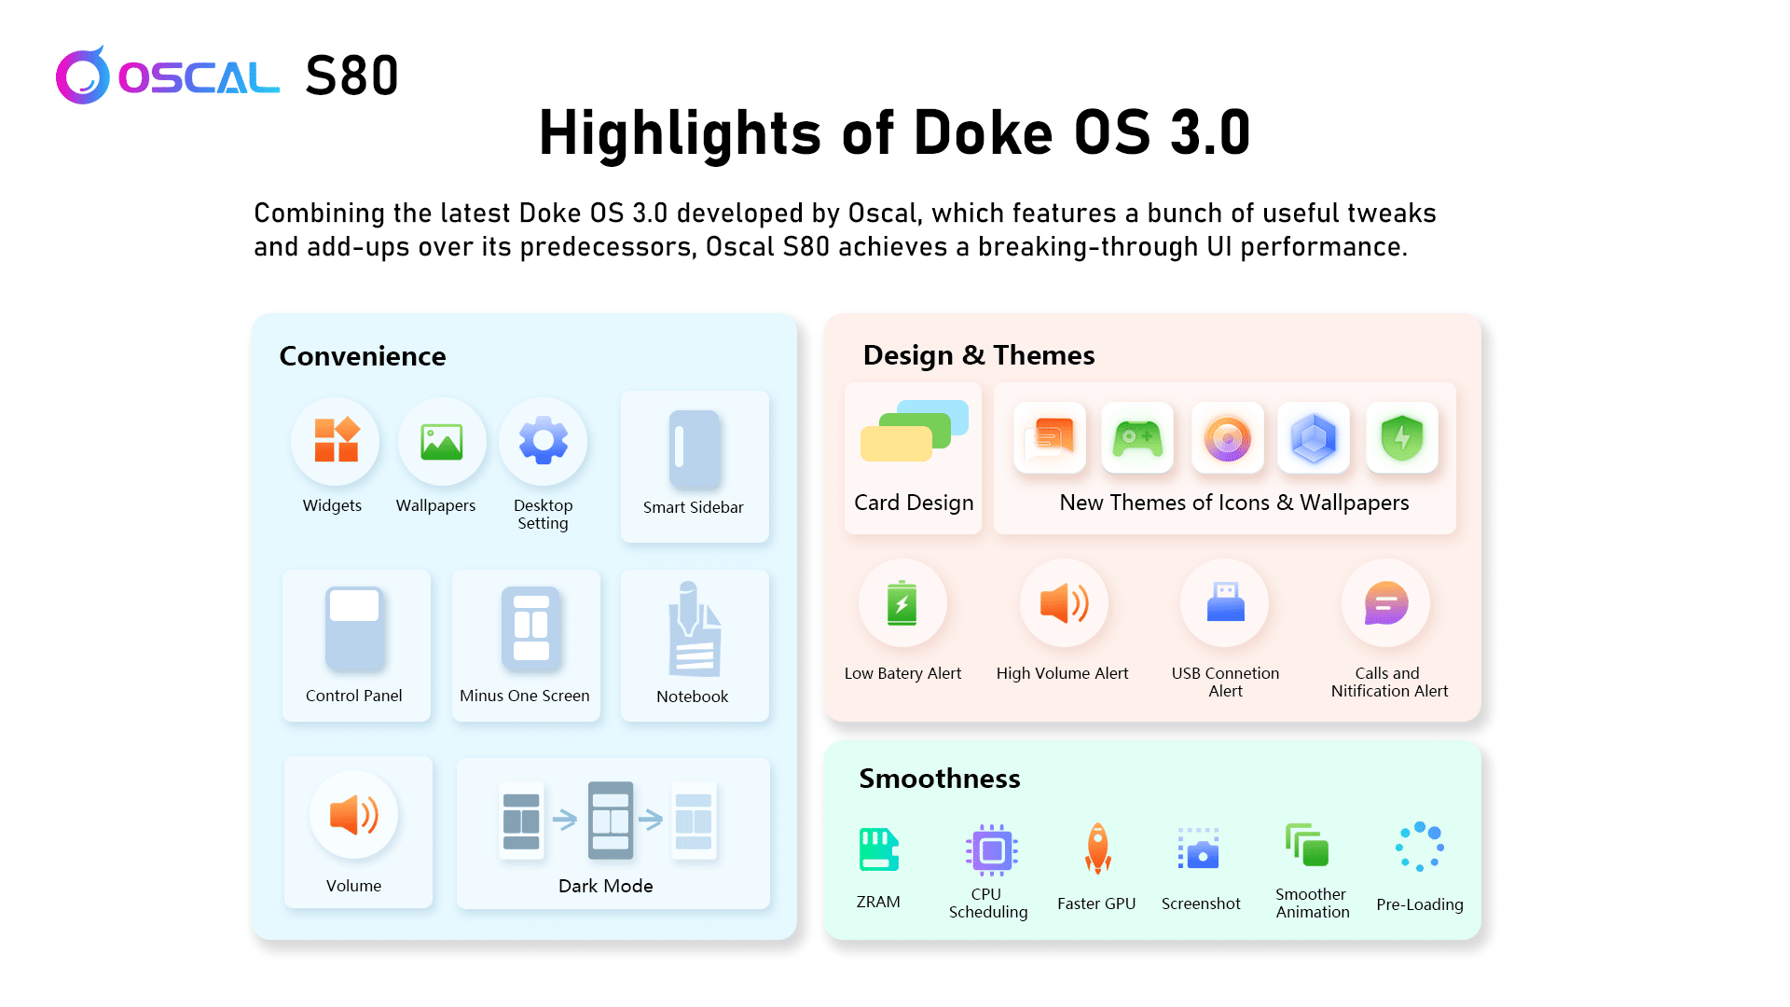Select the ZRAM memory card icon
This screenshot has width=1790, height=1007.
tap(878, 849)
